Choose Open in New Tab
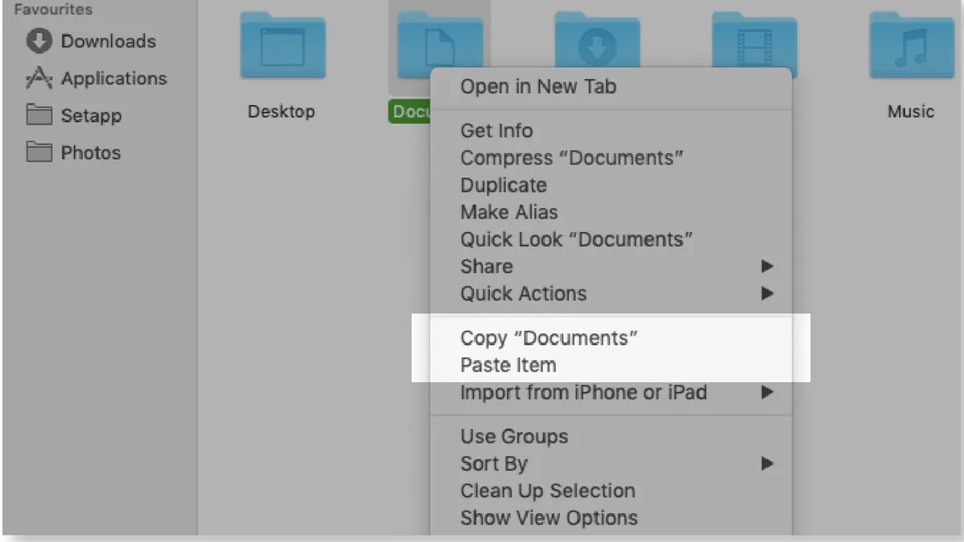This screenshot has height=542, width=964. tap(538, 87)
